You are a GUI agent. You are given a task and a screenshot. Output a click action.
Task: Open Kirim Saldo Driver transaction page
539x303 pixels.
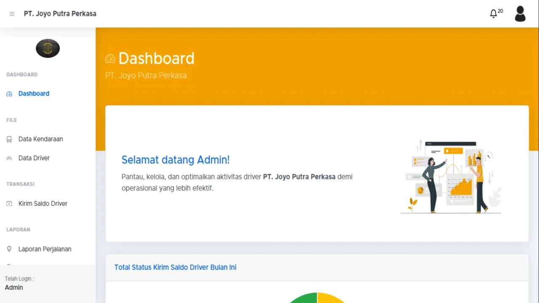43,204
